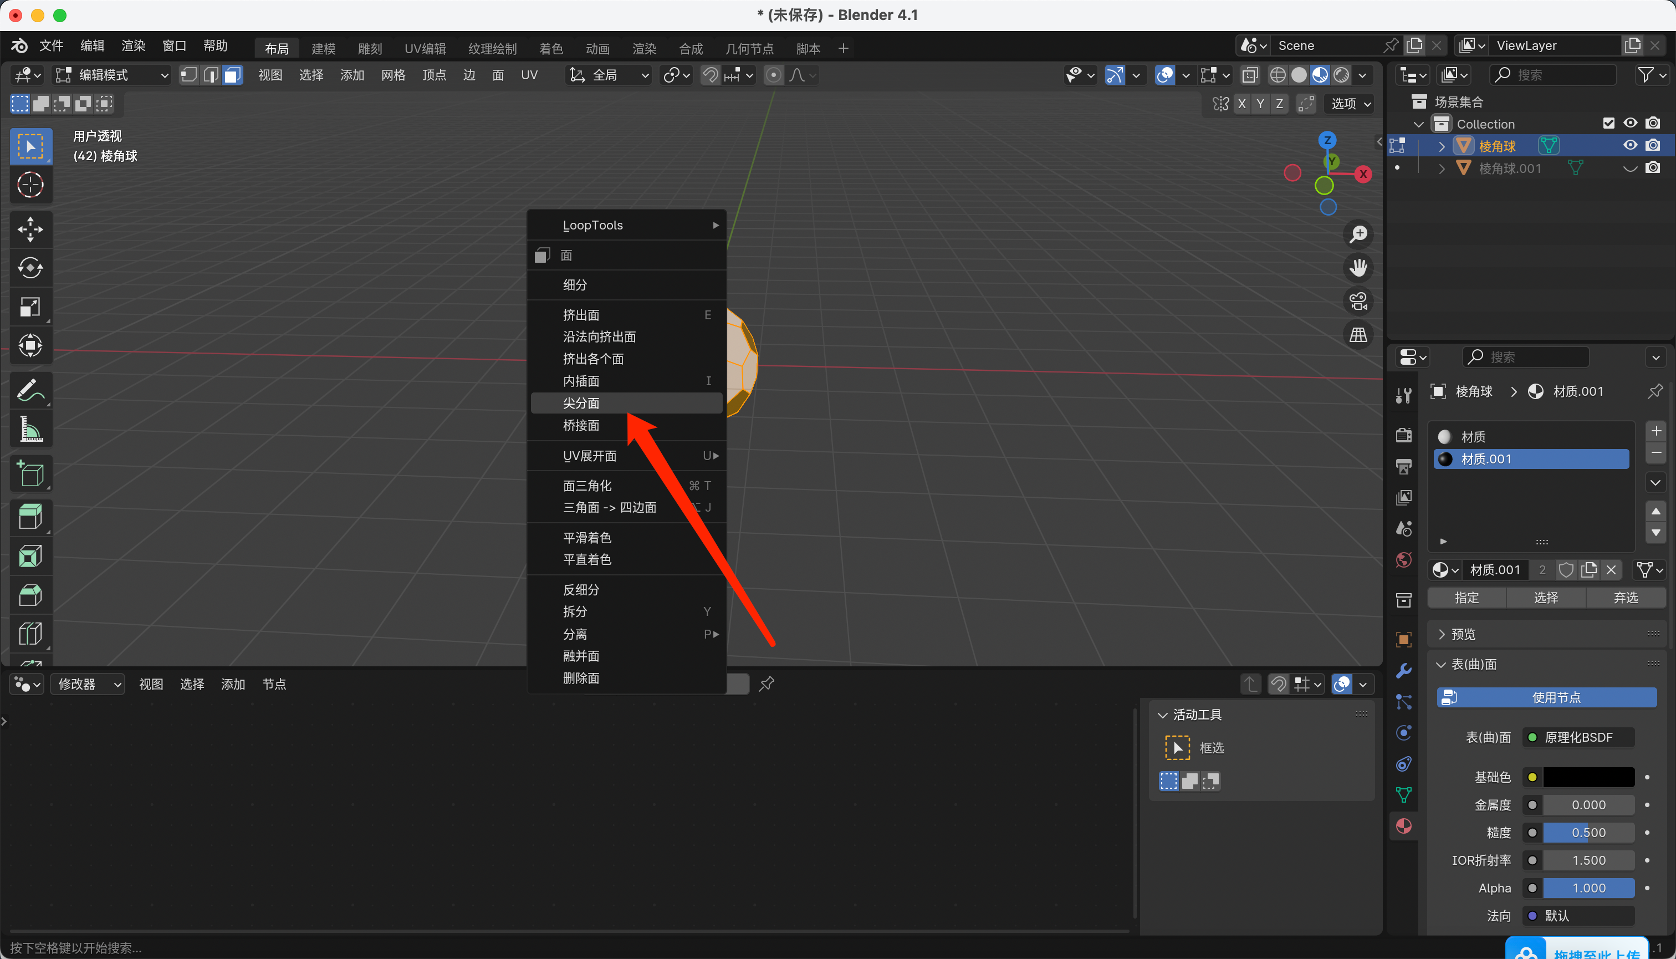
Task: Uncheck the Collection exclude checkbox
Action: point(1608,123)
